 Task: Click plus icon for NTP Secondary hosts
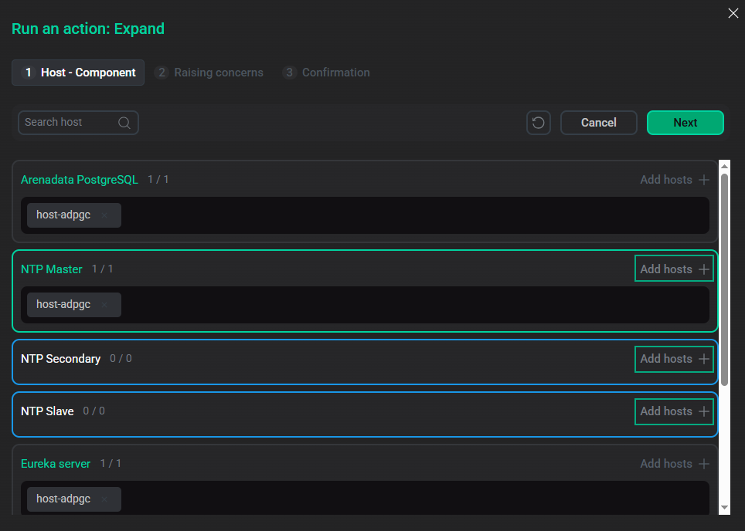(x=703, y=359)
